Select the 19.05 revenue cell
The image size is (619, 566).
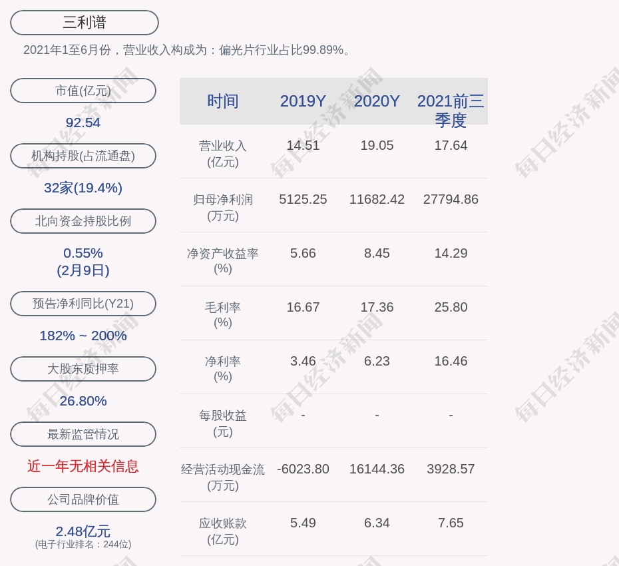click(377, 145)
